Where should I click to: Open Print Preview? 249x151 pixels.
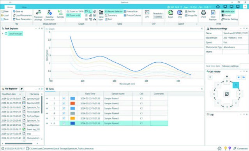pyautogui.click(x=213, y=15)
